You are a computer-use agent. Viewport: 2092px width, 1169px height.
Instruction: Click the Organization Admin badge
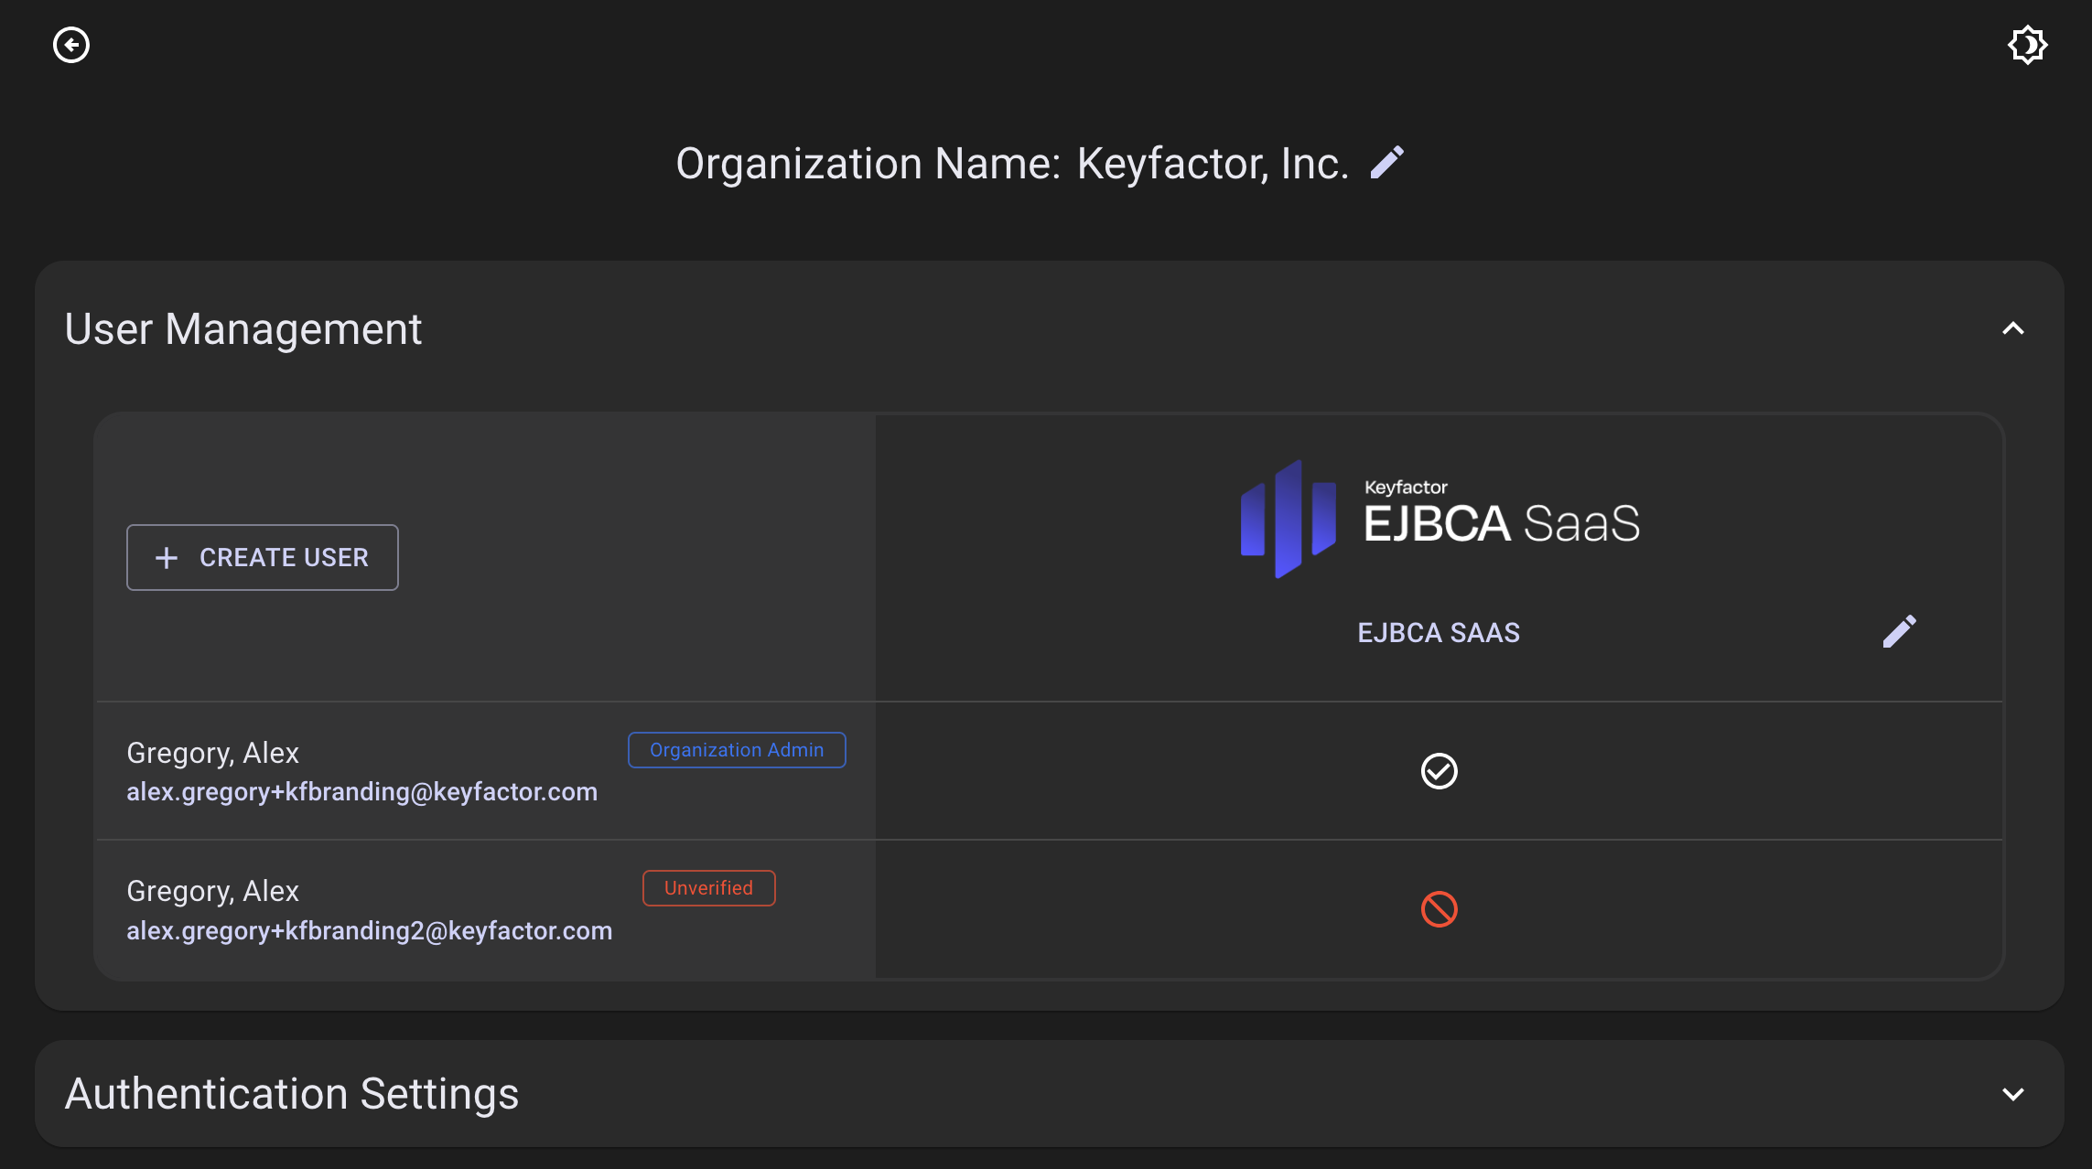[x=737, y=750]
